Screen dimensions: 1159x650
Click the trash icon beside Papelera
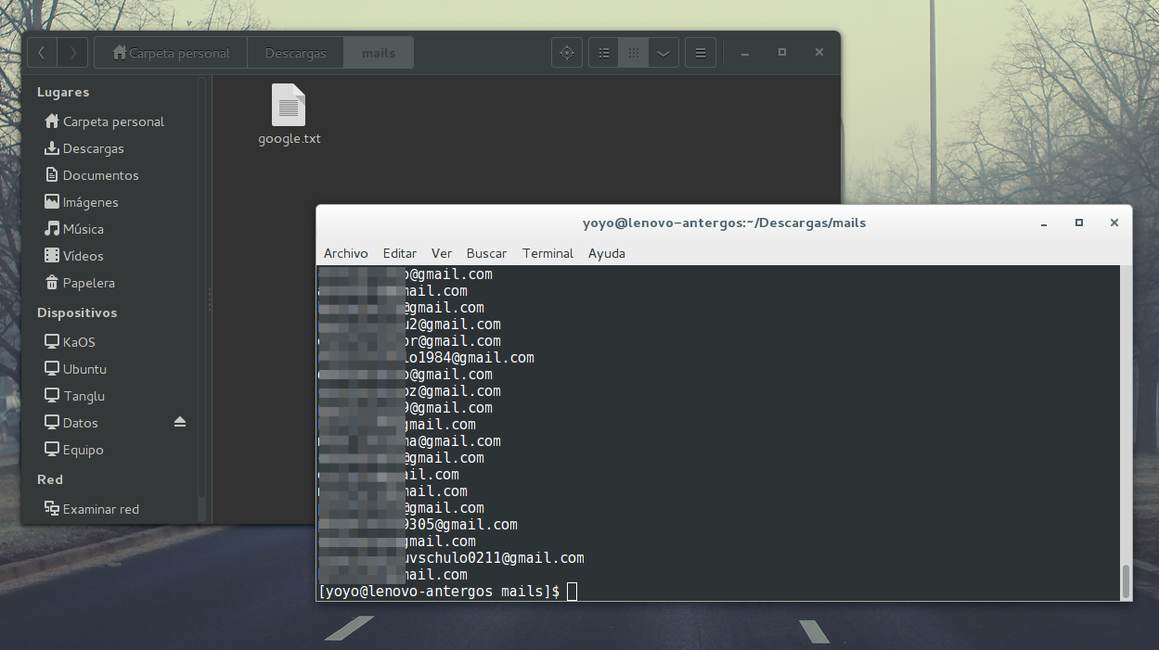[52, 282]
